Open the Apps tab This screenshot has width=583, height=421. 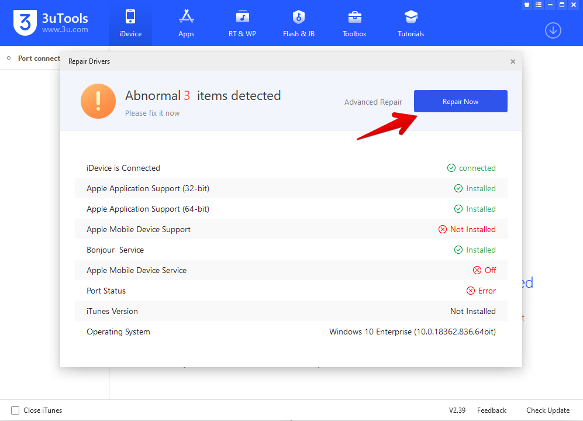pos(187,23)
